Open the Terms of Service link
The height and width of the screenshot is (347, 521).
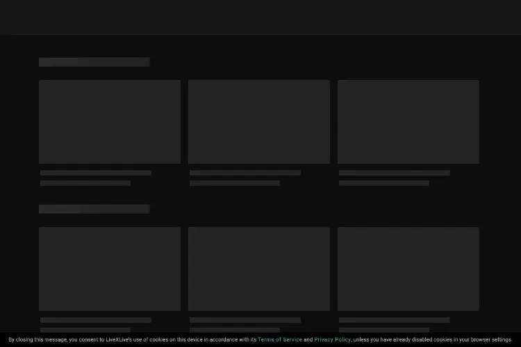[x=280, y=339]
